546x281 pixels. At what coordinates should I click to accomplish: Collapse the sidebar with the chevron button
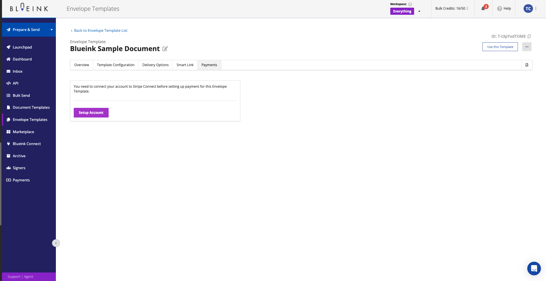click(56, 243)
